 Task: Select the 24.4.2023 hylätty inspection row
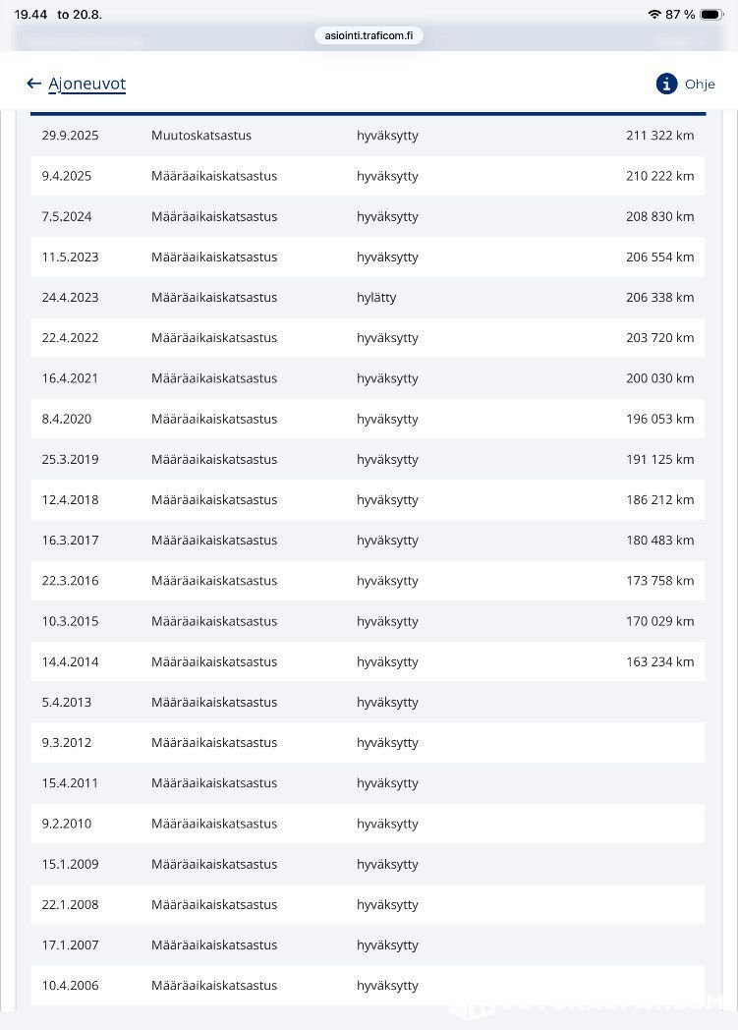(368, 297)
